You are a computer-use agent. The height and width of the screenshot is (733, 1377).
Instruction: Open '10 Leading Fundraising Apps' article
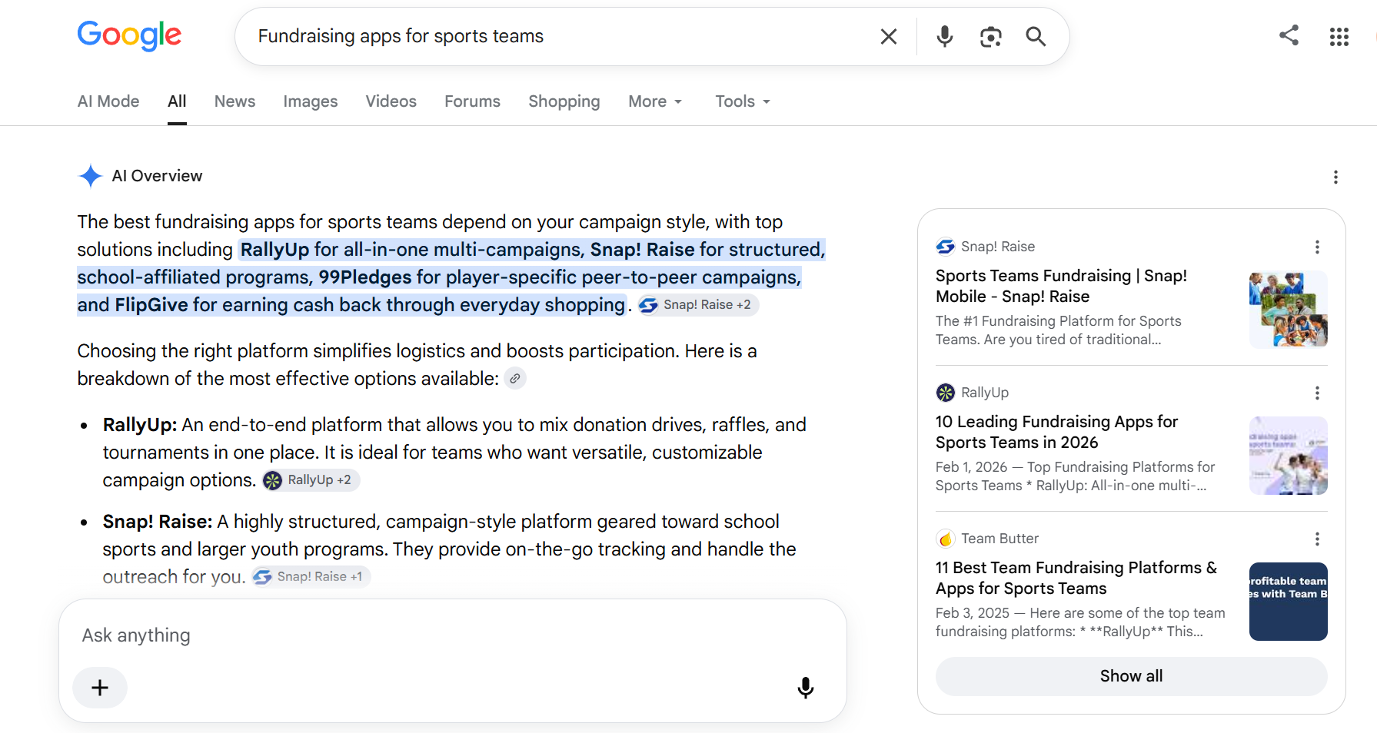pos(1056,432)
